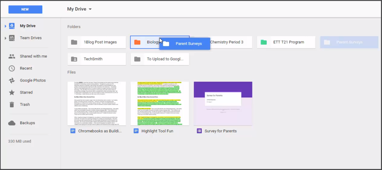Click the Backups cloud icon
This screenshot has height=170, width=382.
pyautogui.click(x=12, y=123)
